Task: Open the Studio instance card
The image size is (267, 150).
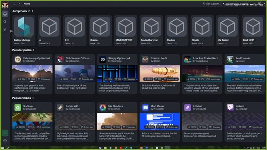Action: click(x=202, y=30)
